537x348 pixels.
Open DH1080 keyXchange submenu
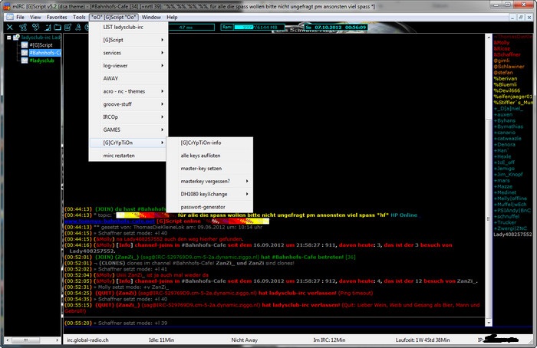pyautogui.click(x=209, y=194)
